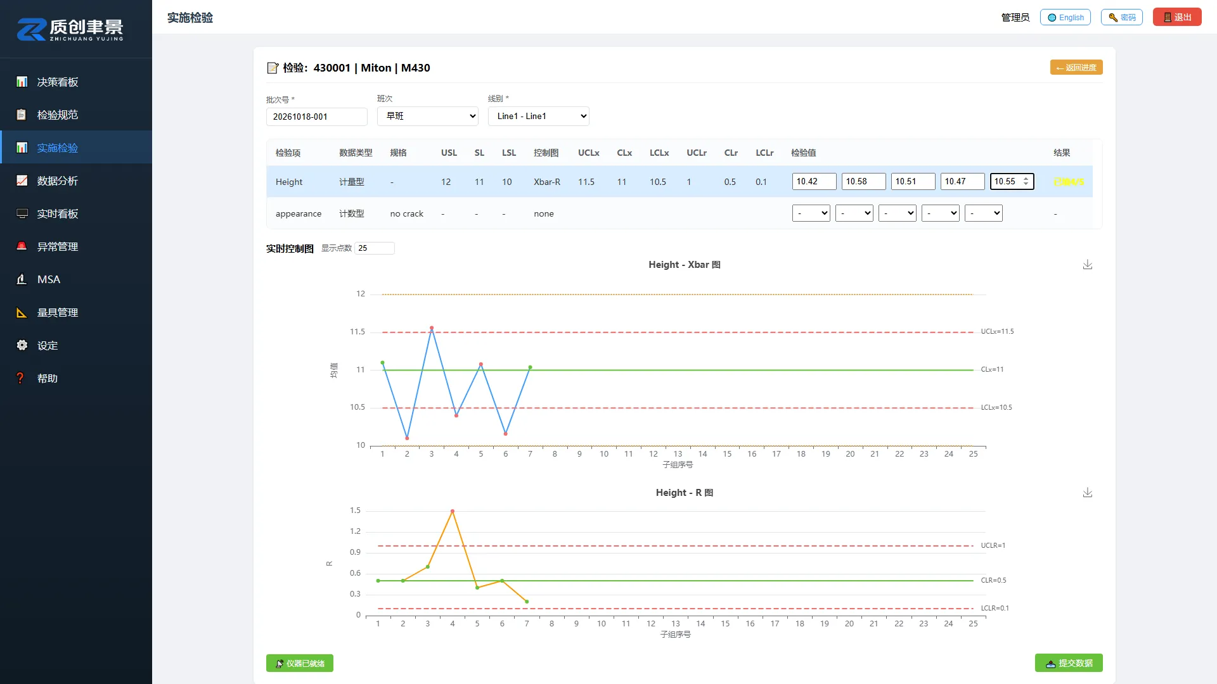Image resolution: width=1217 pixels, height=684 pixels.
Task: Click the 设定 gear icon
Action: coord(22,345)
